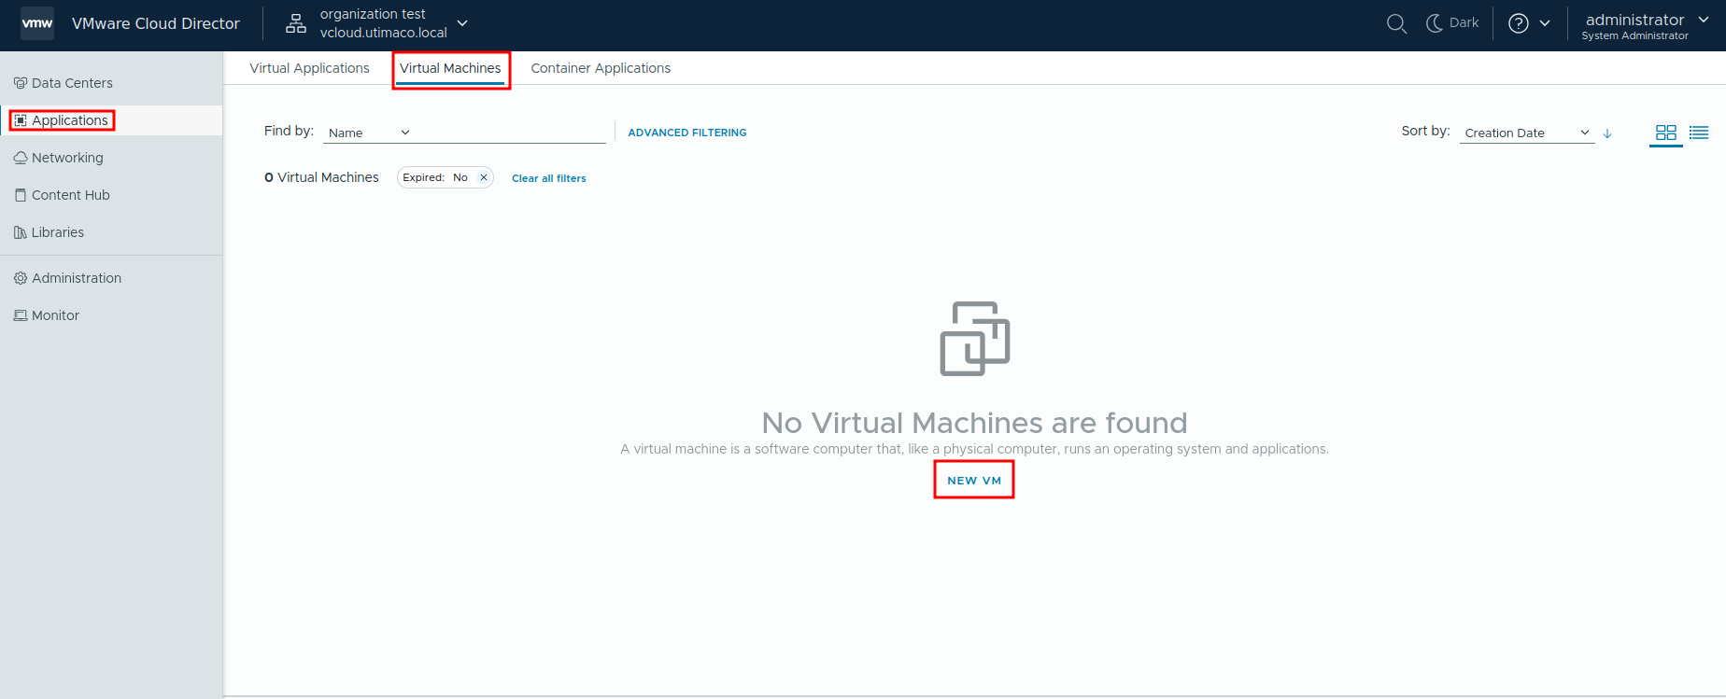This screenshot has width=1726, height=699.
Task: Open the organization switcher network icon
Action: click(296, 23)
